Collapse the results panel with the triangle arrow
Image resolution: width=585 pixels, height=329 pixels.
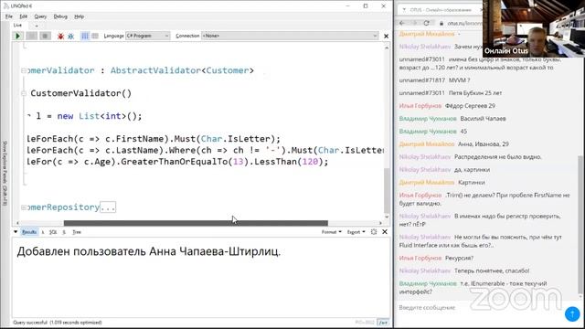[x=16, y=232]
